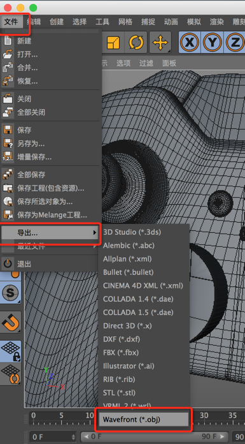
Task: Click the 合并 icon
Action: point(8,68)
